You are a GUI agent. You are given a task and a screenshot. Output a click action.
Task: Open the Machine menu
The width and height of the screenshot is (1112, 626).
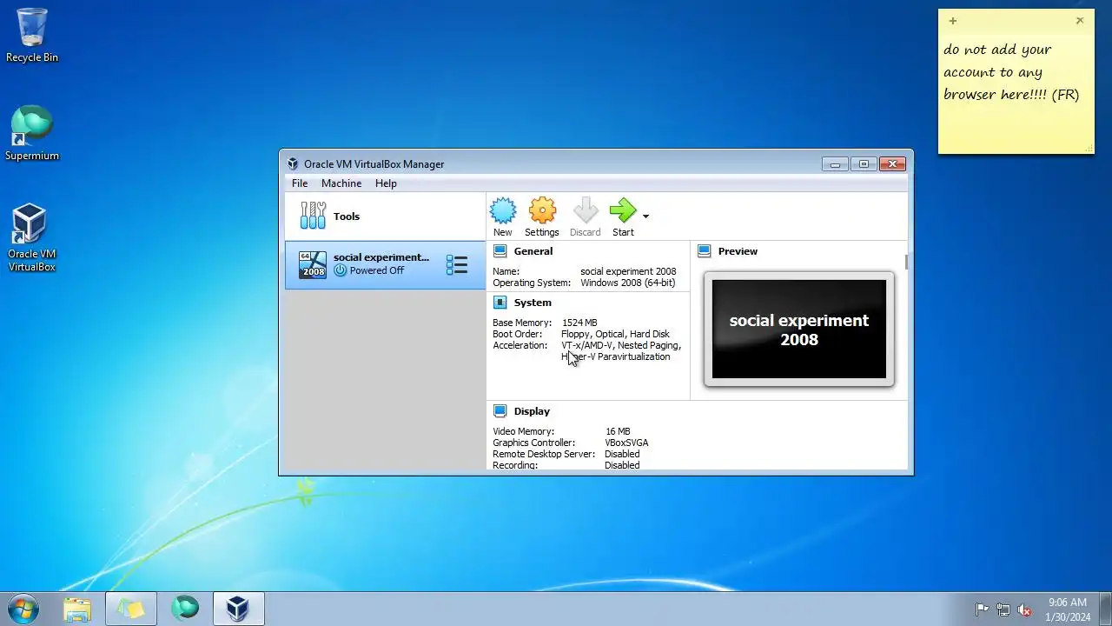[341, 183]
